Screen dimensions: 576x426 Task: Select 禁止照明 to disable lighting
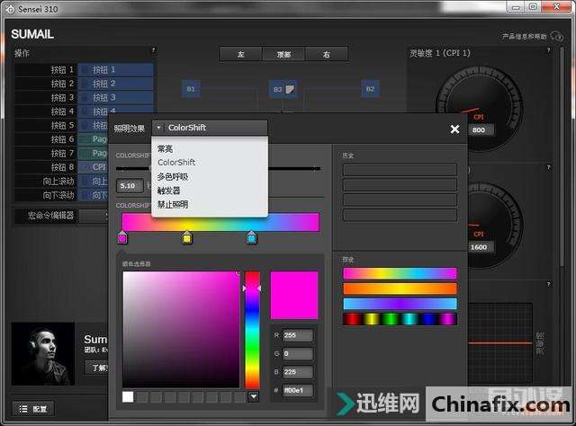tap(172, 204)
